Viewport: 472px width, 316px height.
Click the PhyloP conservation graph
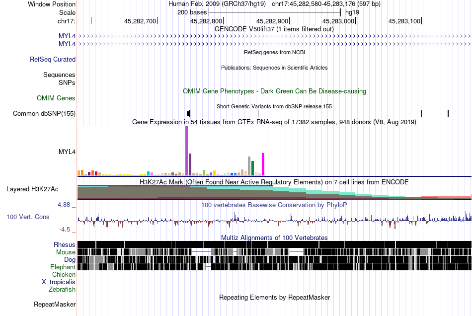(274, 220)
